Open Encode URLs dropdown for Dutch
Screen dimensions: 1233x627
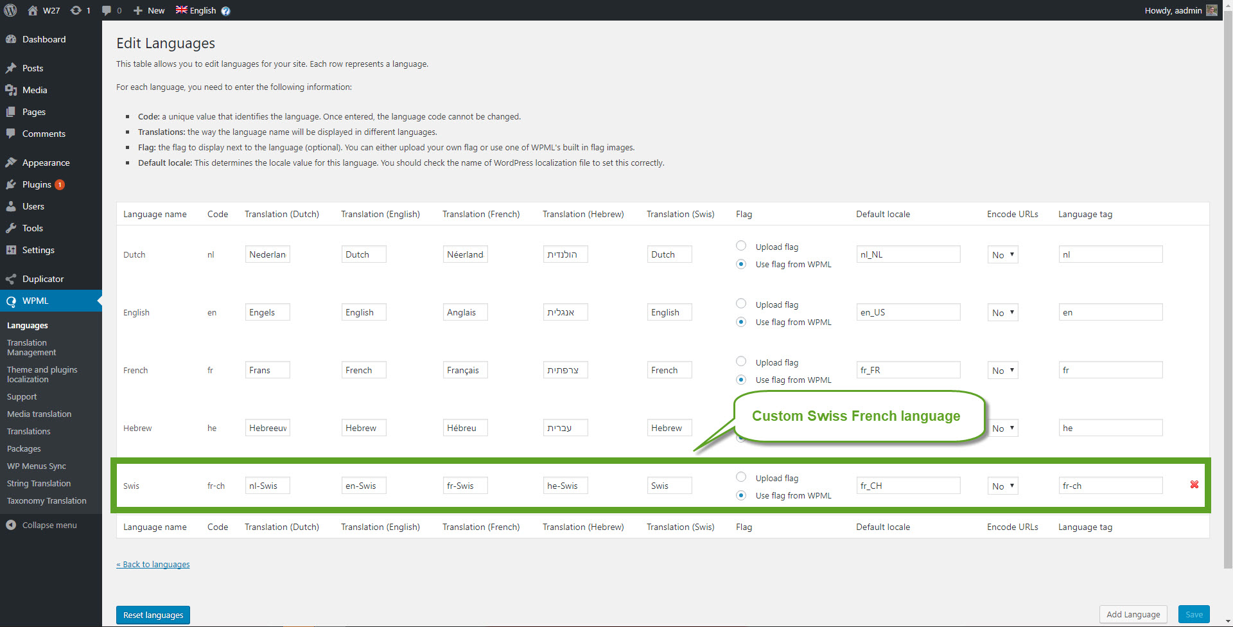pyautogui.click(x=1002, y=255)
